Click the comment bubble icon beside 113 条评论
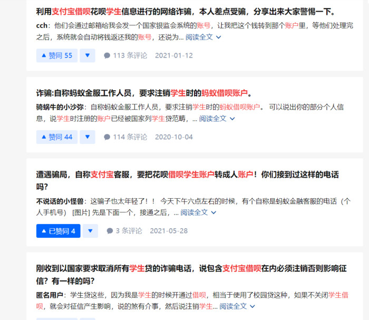369x320 pixels. pos(107,55)
